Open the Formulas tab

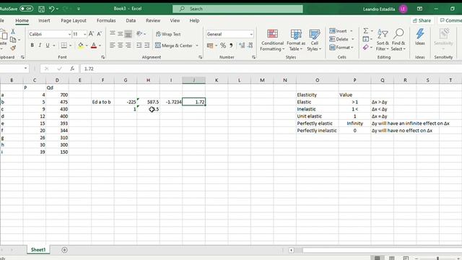[106, 21]
